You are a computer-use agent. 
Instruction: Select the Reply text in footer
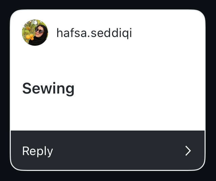click(x=38, y=151)
